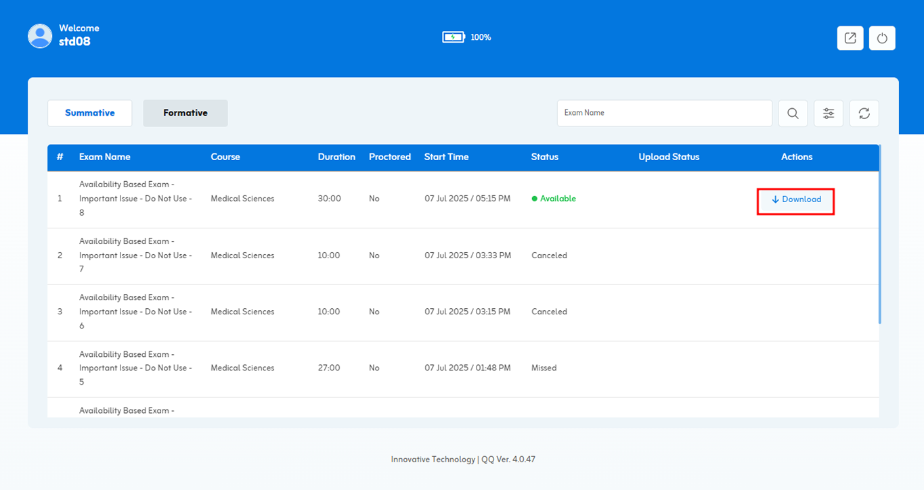Click Proctored 'No' in row 4
The image size is (924, 490).
tap(374, 368)
